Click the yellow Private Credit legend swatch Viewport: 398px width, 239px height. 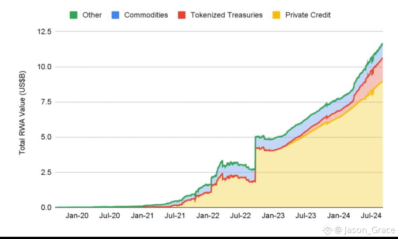pyautogui.click(x=276, y=15)
